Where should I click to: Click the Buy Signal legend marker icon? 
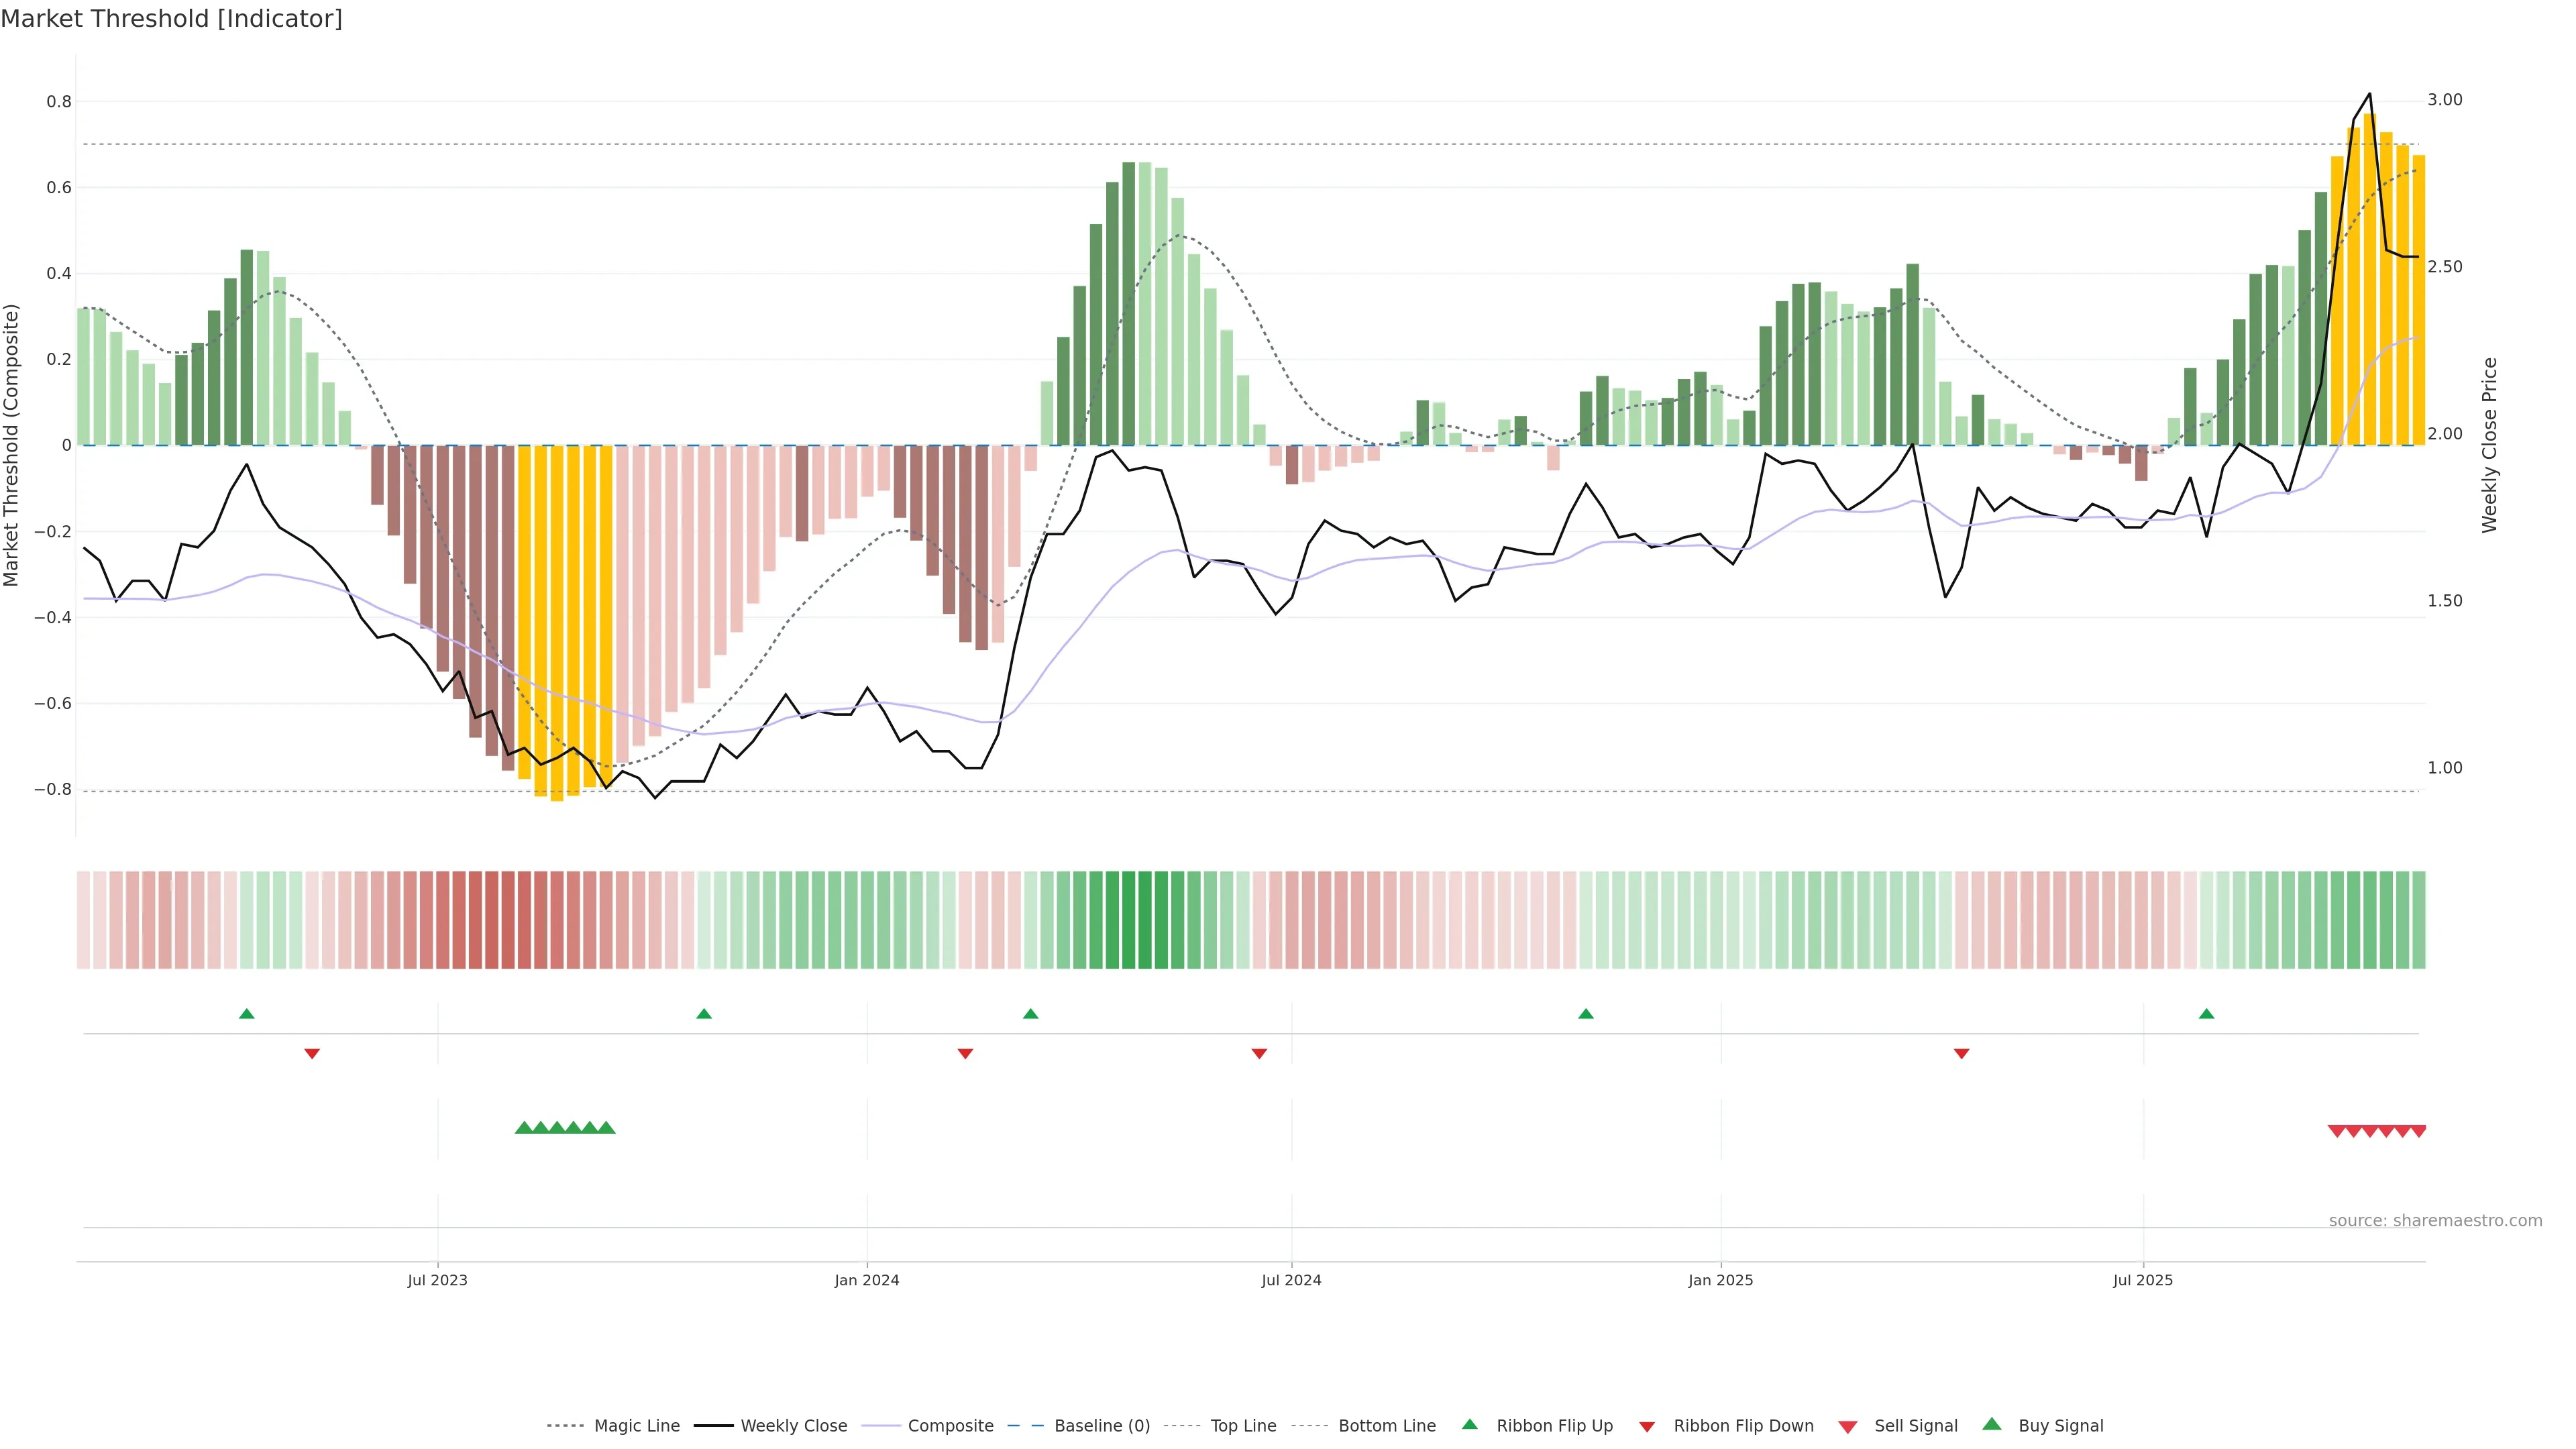tap(1991, 1424)
